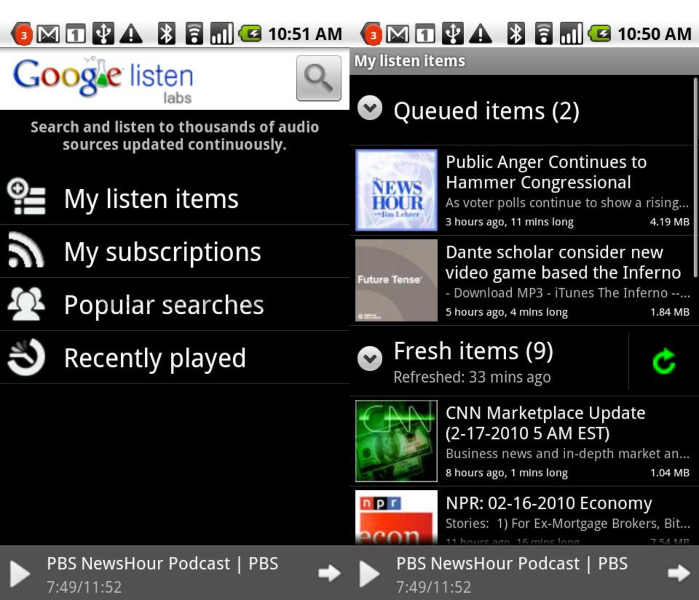
Task: Click the calendar notification icon in status bar
Action: tap(74, 33)
